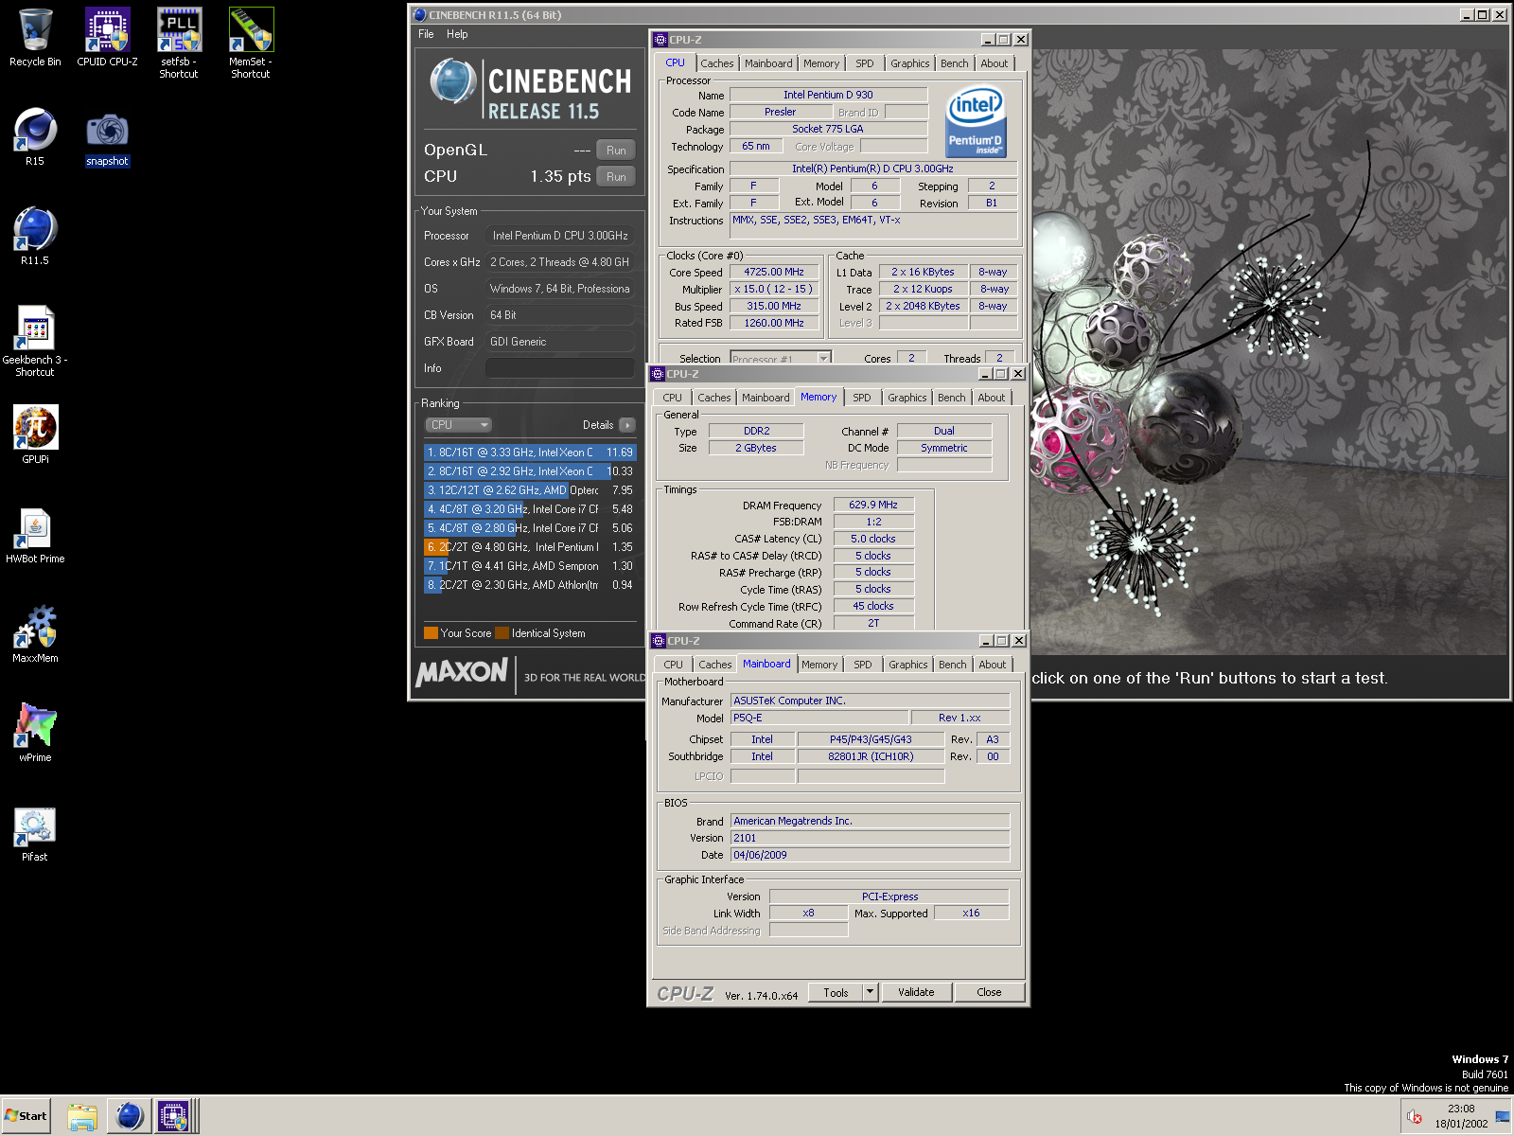Viewport: 1514px width, 1136px height.
Task: Click the Cinebench sphere logo
Action: pos(452,82)
